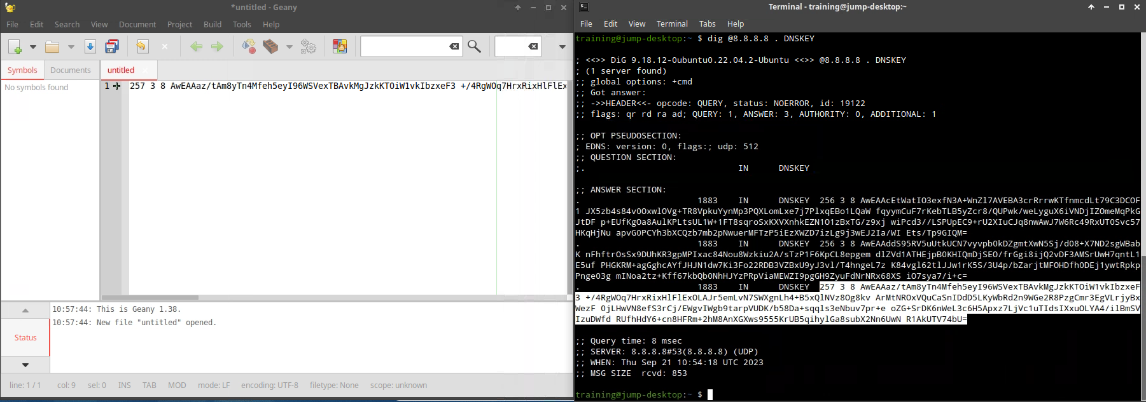Clear the goto line field
Screen dimensions: 1146x402
[x=533, y=46]
